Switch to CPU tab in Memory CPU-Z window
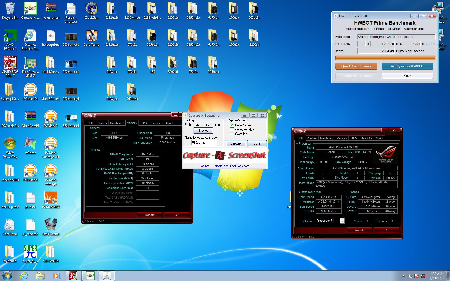The height and width of the screenshot is (281, 450). [90, 123]
